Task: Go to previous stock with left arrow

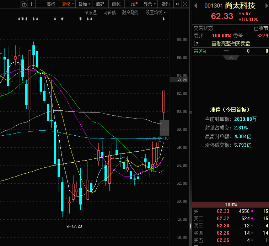Action: (195, 6)
